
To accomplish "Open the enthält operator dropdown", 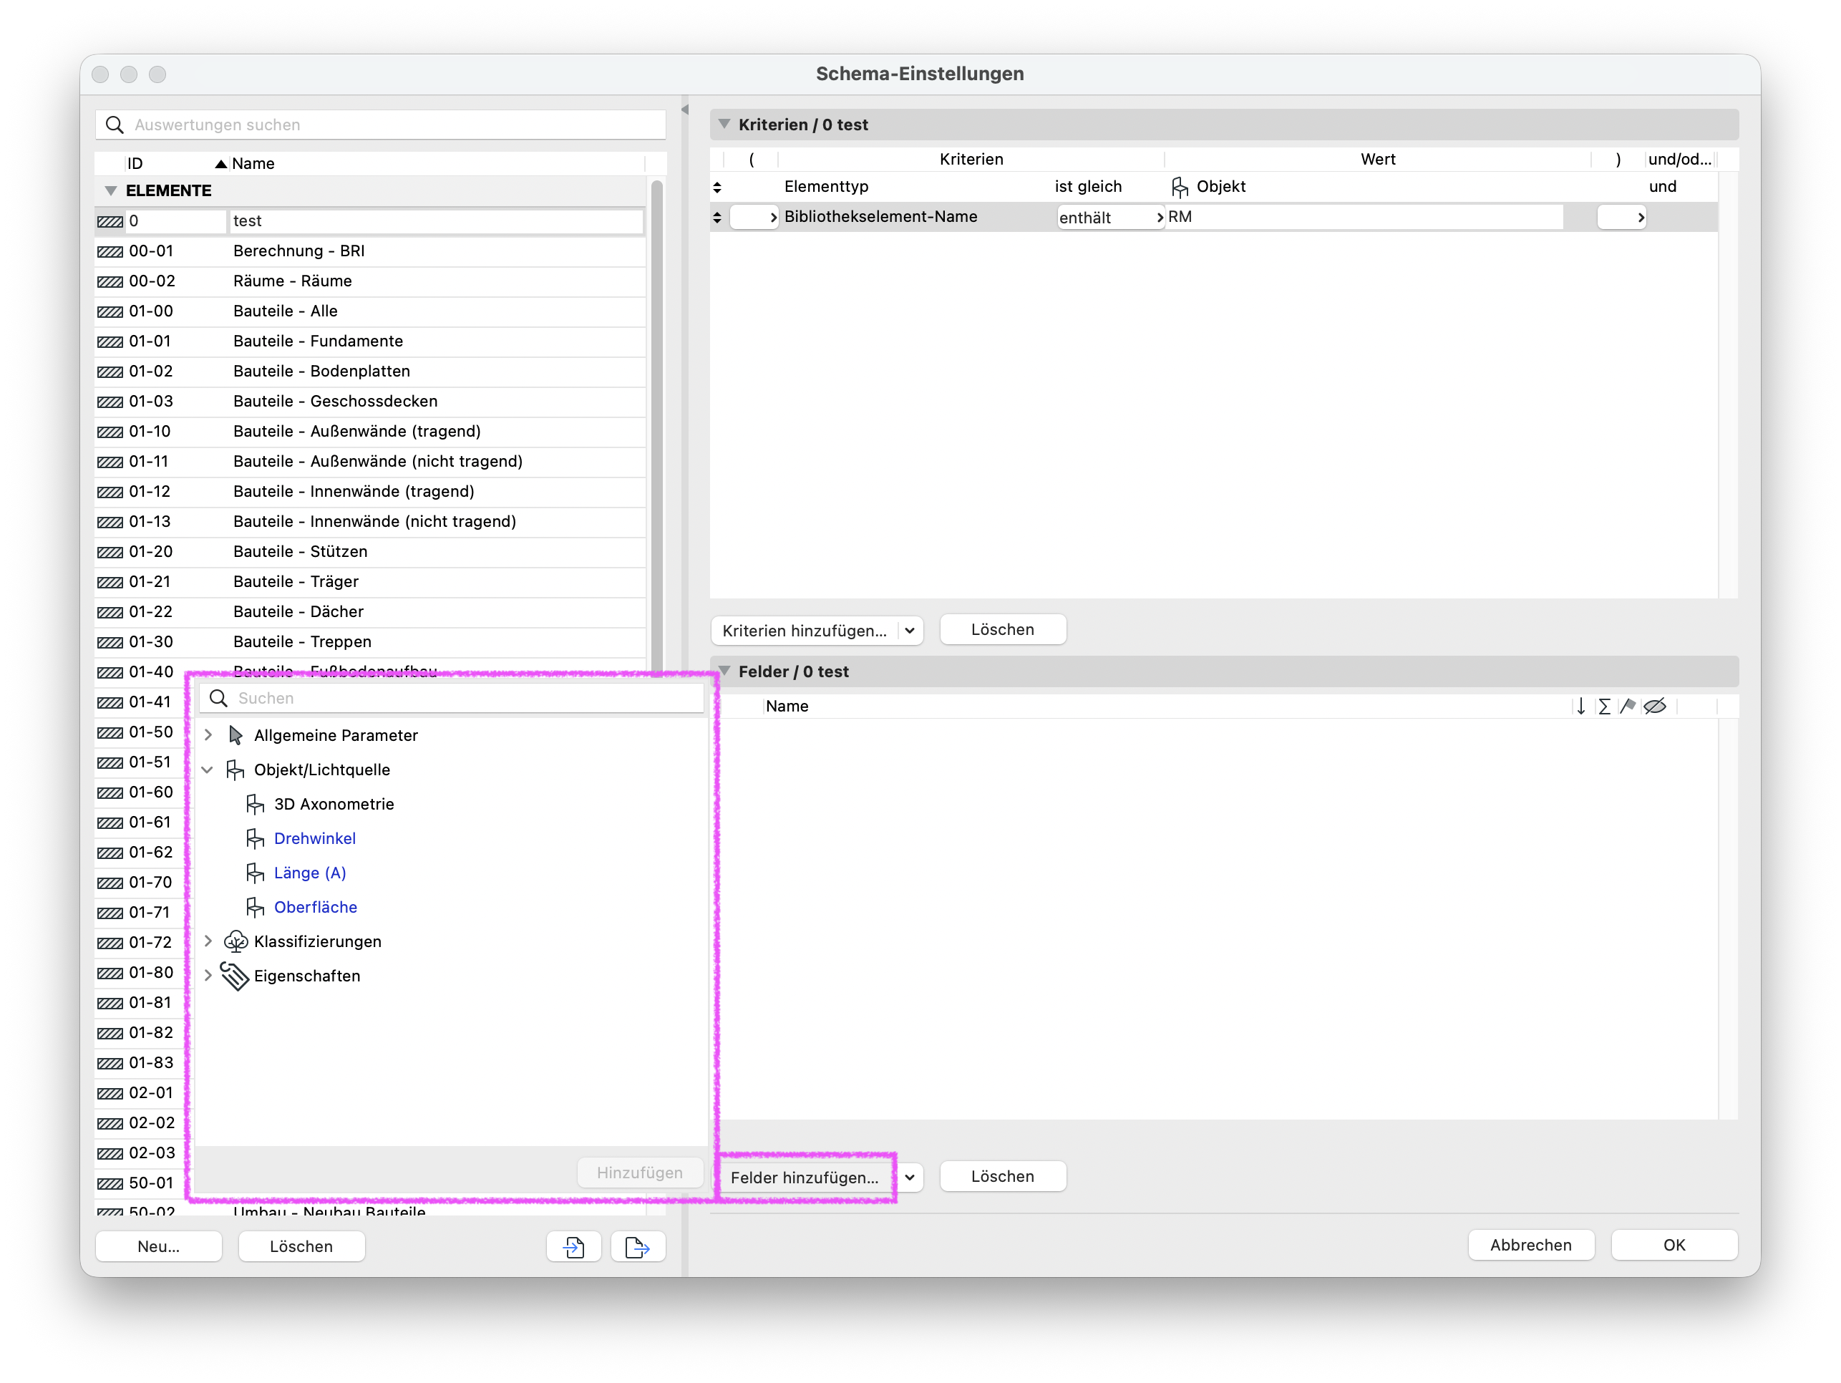I will point(1110,217).
